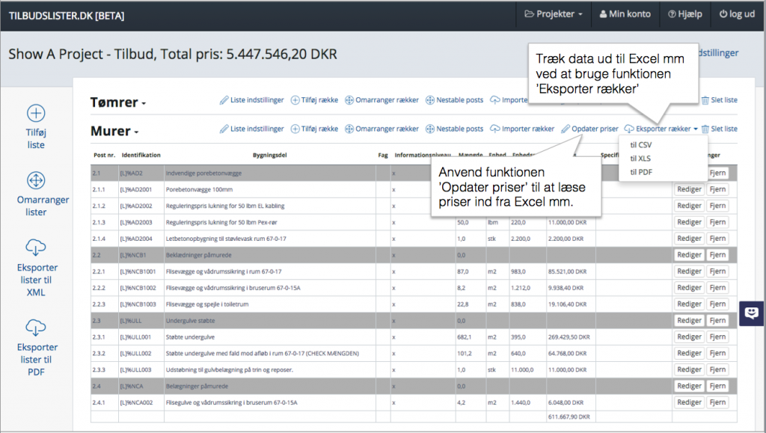Click the Bygningsdel column header
Screen dimensions: 766x433
point(269,156)
